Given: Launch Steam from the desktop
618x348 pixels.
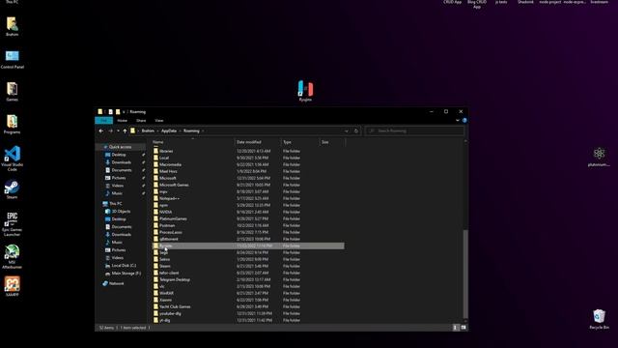Looking at the screenshot, I should pos(13,189).
